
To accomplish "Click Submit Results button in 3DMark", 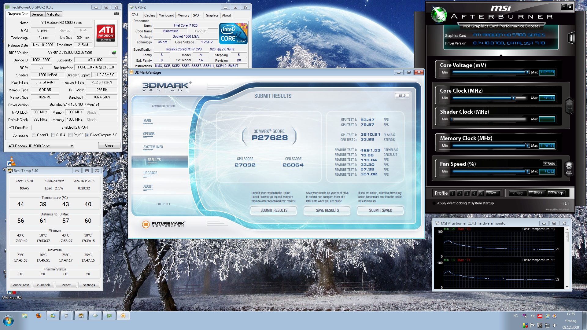I will (274, 211).
